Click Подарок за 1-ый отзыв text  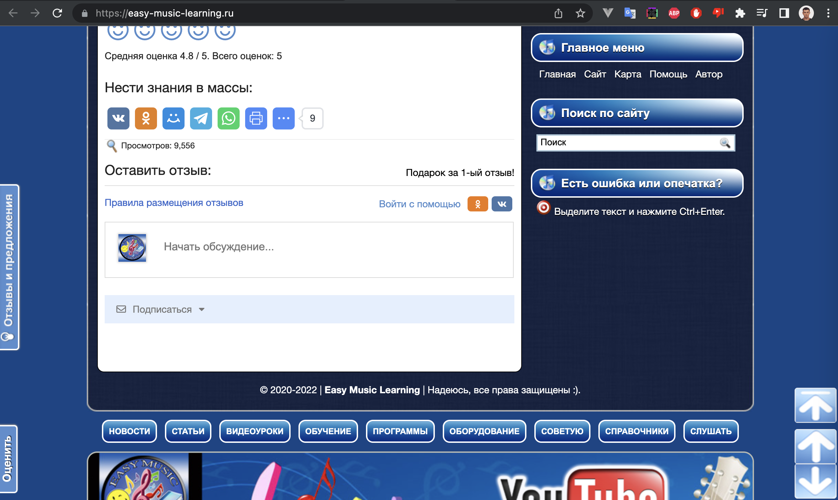pyautogui.click(x=460, y=173)
